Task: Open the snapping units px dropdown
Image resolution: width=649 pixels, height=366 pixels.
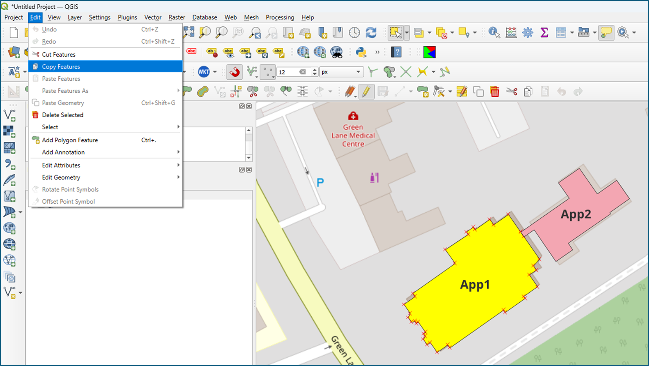Action: (341, 72)
